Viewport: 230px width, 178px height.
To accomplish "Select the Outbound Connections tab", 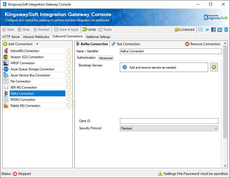I will coord(68,36).
